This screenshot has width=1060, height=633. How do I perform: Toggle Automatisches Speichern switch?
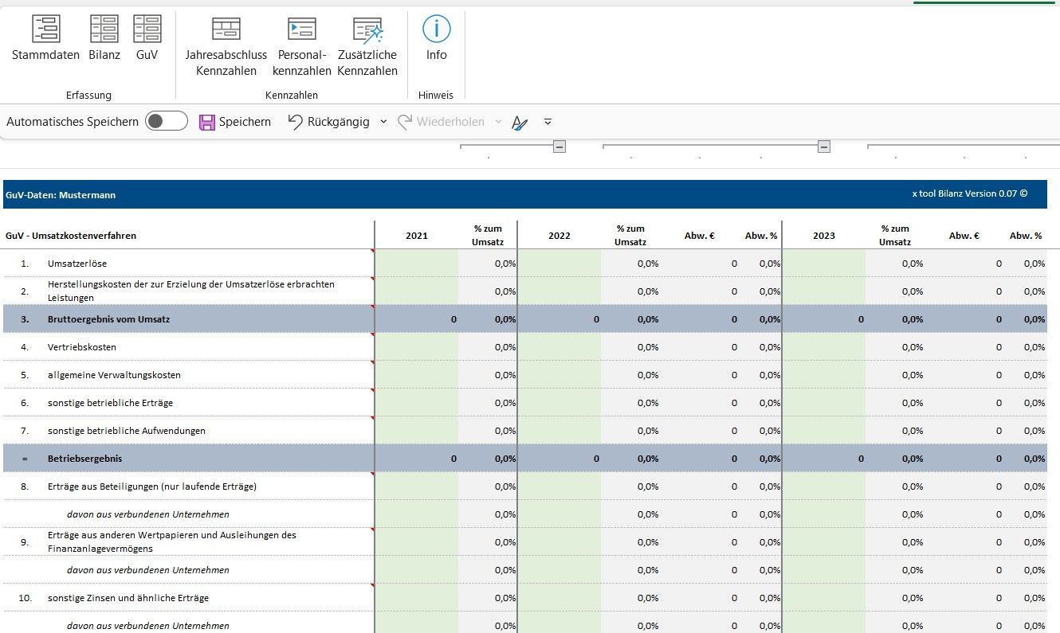point(167,121)
